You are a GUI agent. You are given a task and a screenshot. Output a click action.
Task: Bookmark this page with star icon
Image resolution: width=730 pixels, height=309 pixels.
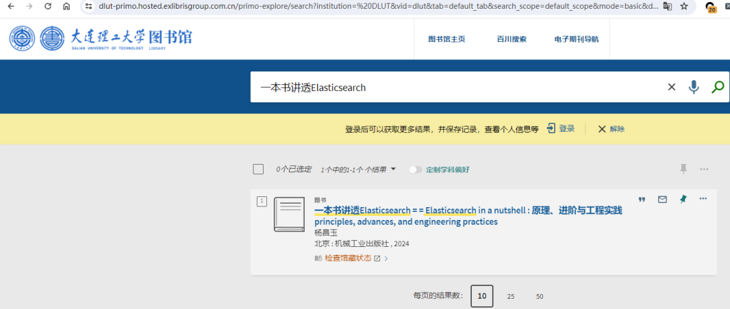pos(684,7)
